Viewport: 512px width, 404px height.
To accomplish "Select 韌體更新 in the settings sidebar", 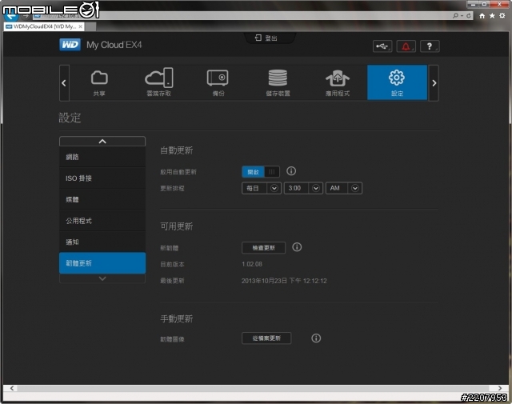I will pos(102,263).
